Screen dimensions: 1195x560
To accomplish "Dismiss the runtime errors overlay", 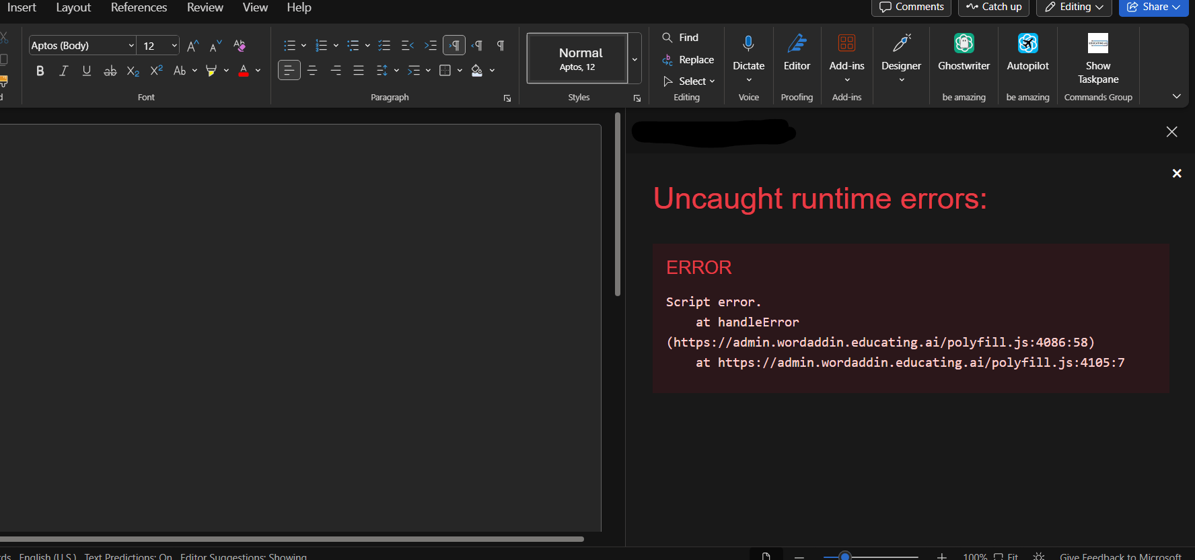I will pos(1177,174).
